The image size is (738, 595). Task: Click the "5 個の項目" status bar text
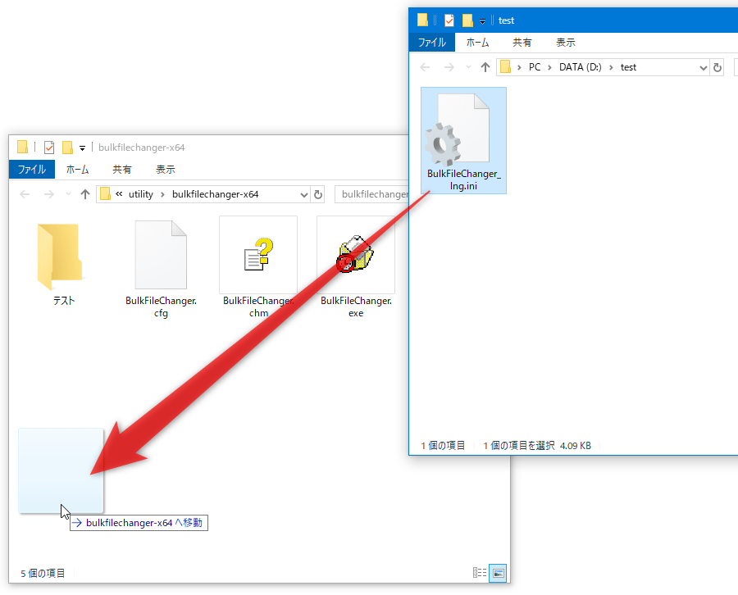(43, 574)
